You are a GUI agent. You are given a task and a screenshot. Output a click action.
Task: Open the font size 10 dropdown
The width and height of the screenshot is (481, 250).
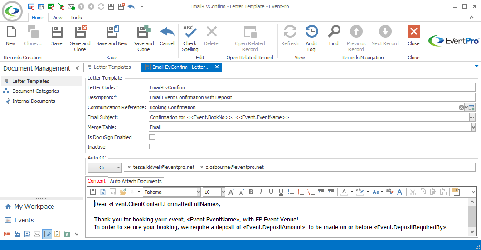223,192
